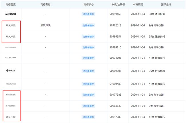Click the 注册申请中 status badge for 50986251
Screen dimensions: 186x123
[88, 37]
